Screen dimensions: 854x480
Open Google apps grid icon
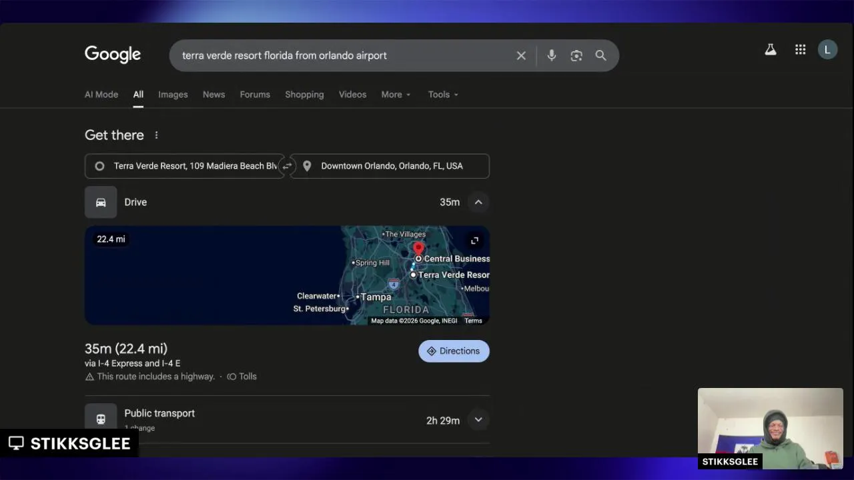(x=800, y=49)
